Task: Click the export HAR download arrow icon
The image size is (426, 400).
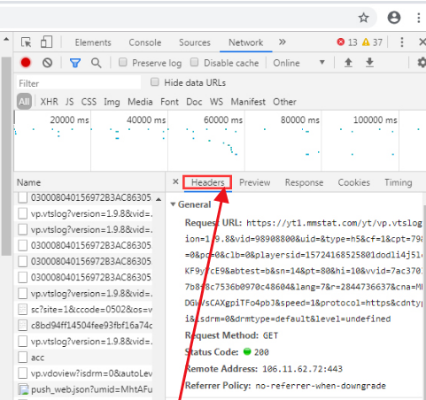Action: point(369,63)
